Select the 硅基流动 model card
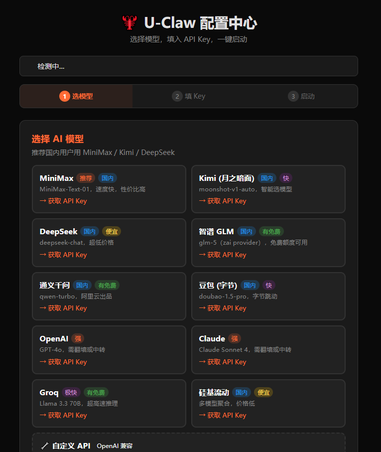Viewport: 381px width, 452px height. pyautogui.click(x=268, y=403)
